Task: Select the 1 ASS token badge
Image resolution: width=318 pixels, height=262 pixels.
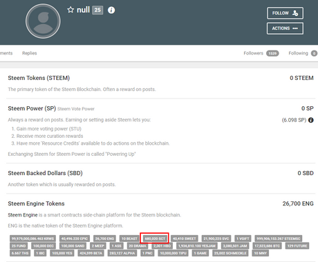Action: [x=116, y=246]
